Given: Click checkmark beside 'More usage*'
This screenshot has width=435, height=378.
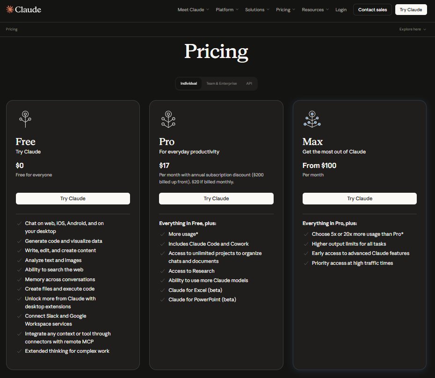Looking at the screenshot, I should [163, 234].
